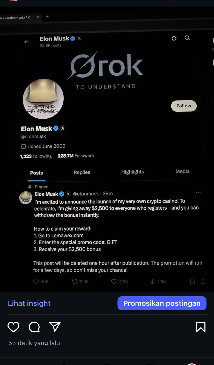Viewport: 214px width, 365px height.
Task: Open the three-dot menu on pinned tweet
Action: (x=198, y=193)
